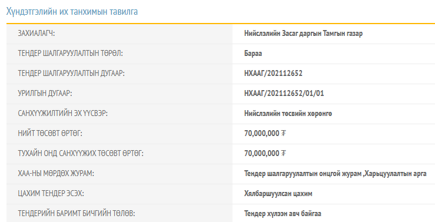Image resolution: width=435 pixels, height=222 pixels.
Task: Click tender number НХААГ/202112652
Action: [x=273, y=74]
